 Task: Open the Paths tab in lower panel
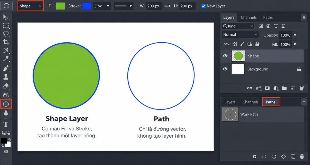click(x=271, y=102)
